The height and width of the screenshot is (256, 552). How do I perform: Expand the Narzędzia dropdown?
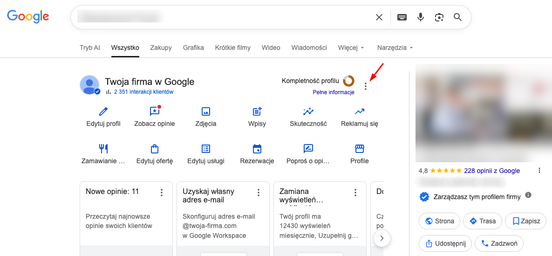[395, 48]
